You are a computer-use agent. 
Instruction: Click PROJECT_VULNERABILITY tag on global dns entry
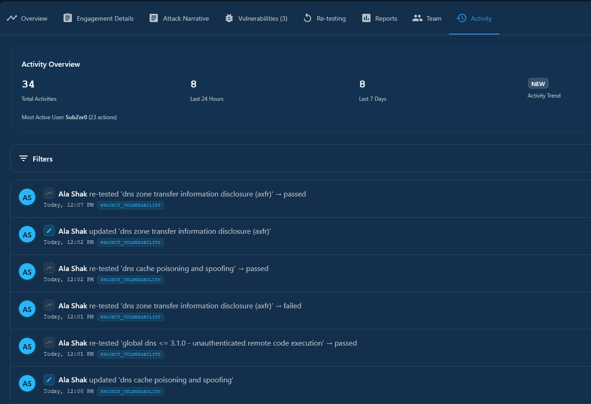tap(130, 354)
